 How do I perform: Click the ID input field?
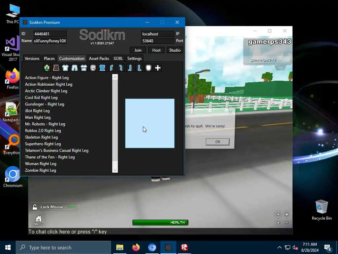(50, 34)
